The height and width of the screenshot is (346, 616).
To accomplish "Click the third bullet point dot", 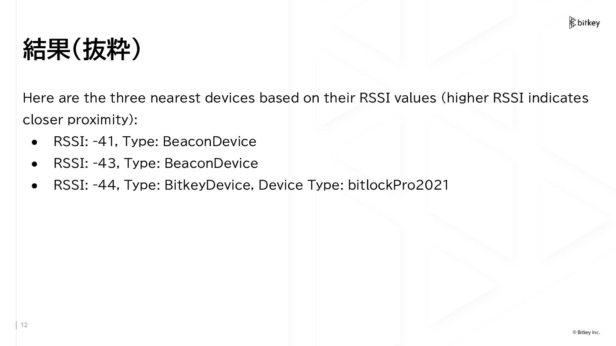I will (35, 185).
